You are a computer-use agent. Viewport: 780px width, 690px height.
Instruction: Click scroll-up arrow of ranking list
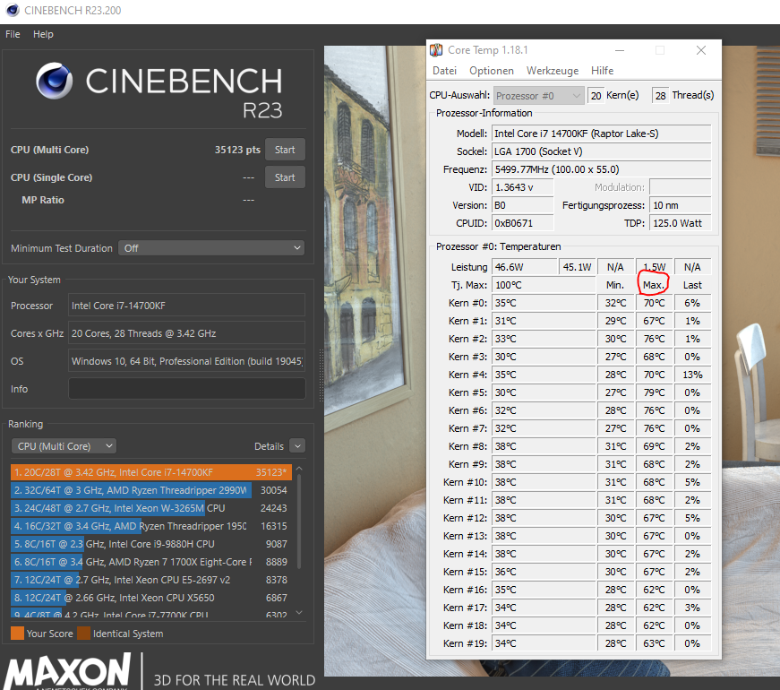pyautogui.click(x=299, y=469)
